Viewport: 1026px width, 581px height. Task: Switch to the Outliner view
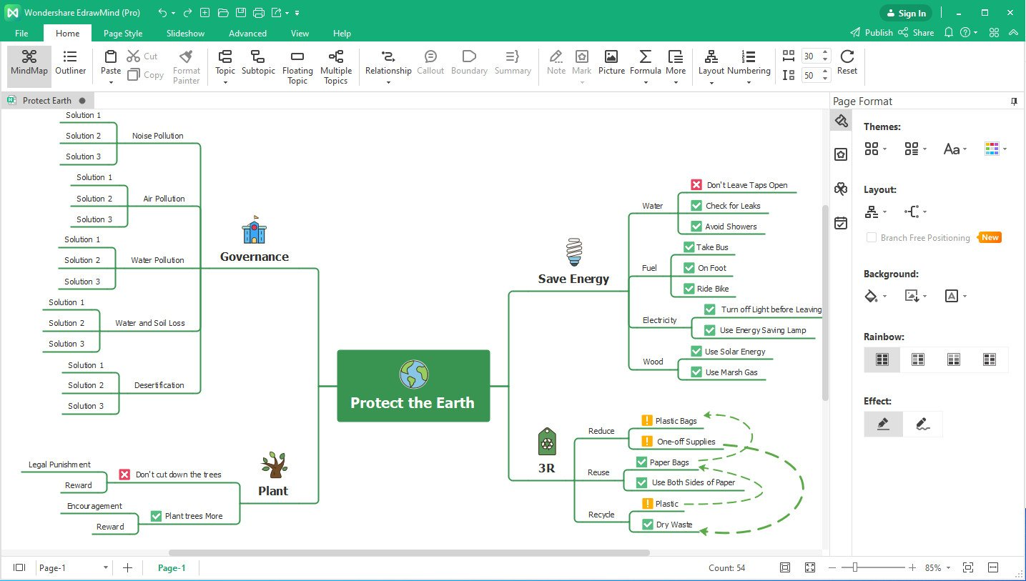(70, 62)
